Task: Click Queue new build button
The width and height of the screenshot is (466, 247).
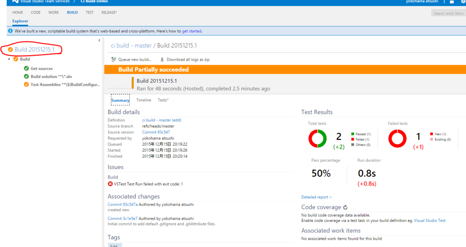Action: 131,60
